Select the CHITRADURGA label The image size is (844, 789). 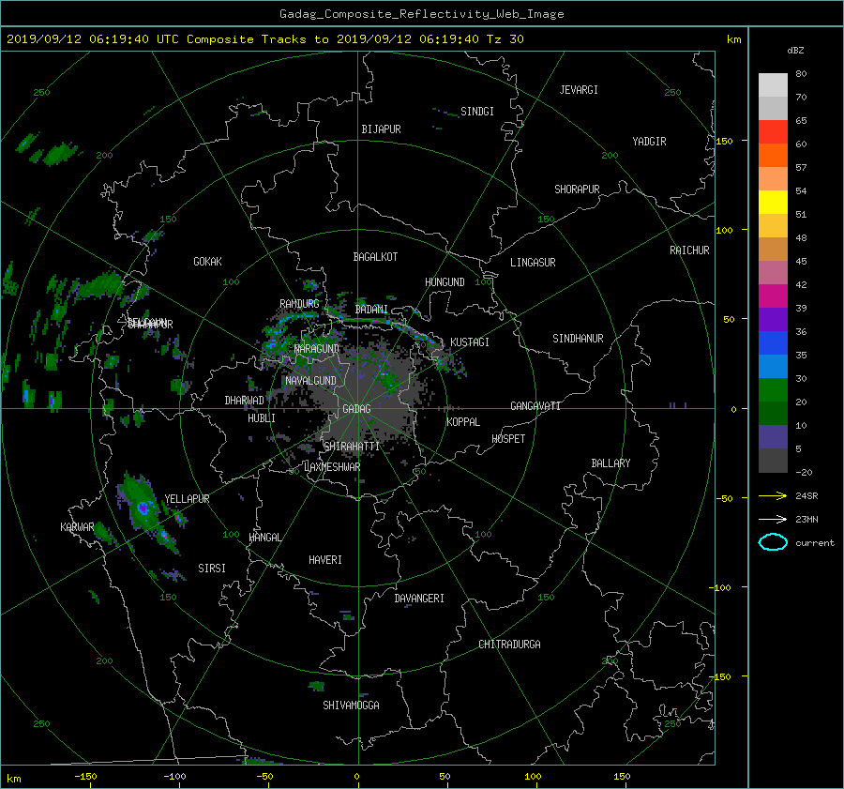click(x=510, y=645)
